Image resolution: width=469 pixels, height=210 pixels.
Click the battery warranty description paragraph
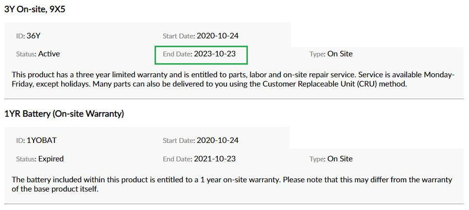(x=232, y=184)
